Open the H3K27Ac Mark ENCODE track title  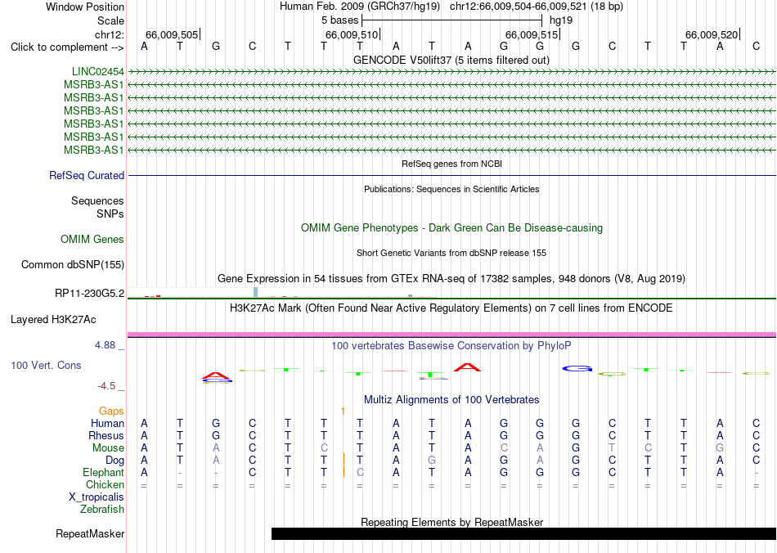451,308
